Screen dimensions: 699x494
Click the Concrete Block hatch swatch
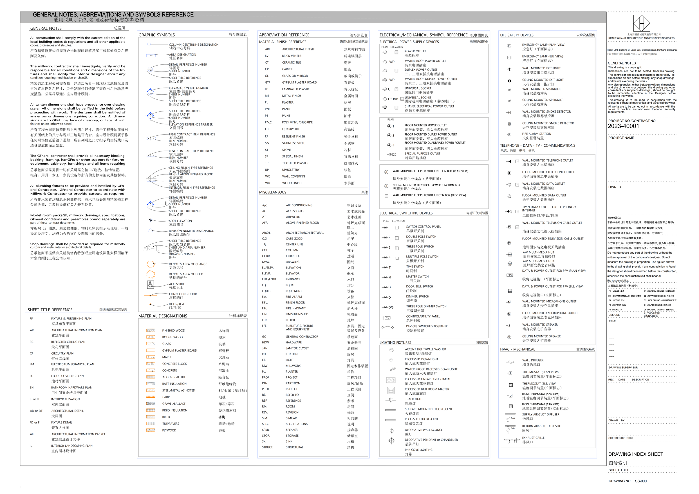point(151,364)
